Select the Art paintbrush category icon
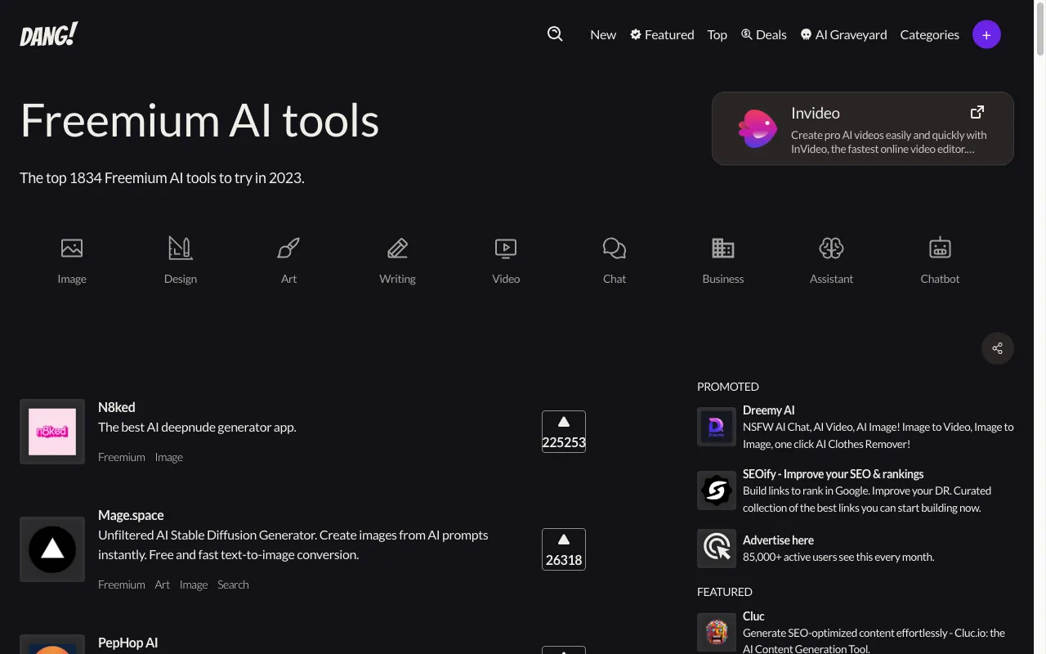Viewport: 1046px width, 654px height. pos(288,248)
